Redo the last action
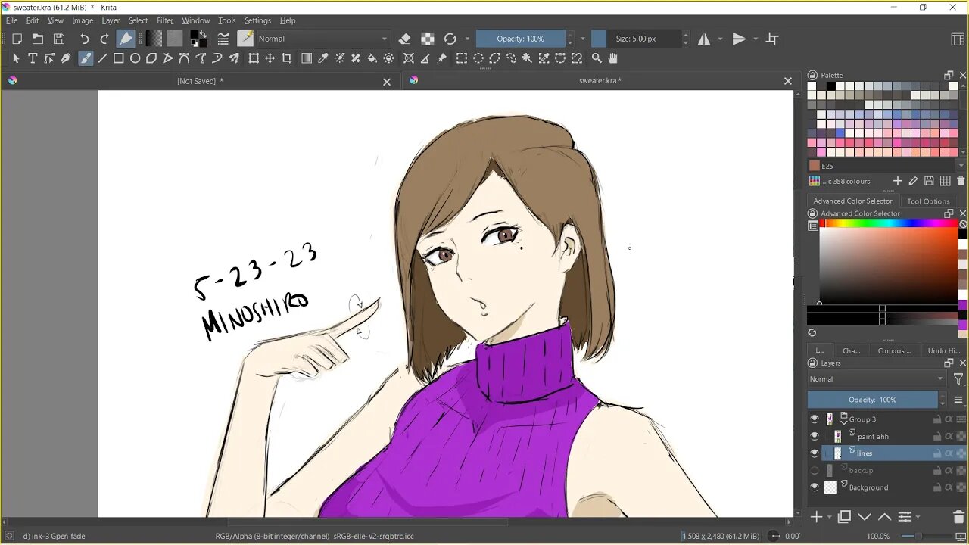The height and width of the screenshot is (545, 969). tap(104, 39)
